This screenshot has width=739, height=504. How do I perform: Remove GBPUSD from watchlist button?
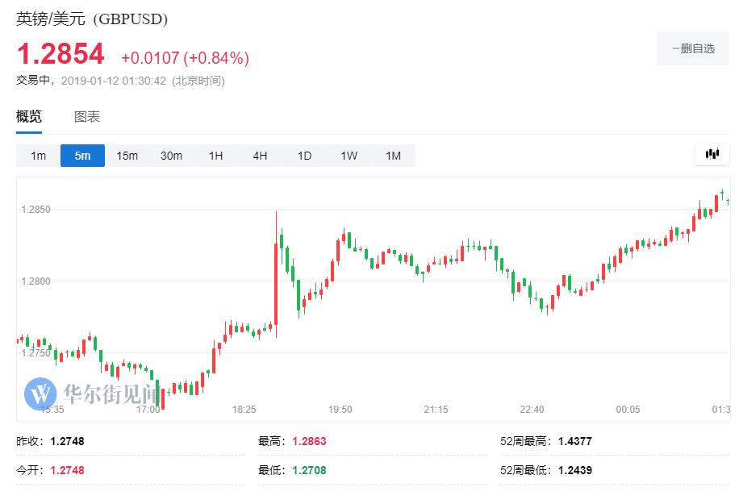[693, 48]
